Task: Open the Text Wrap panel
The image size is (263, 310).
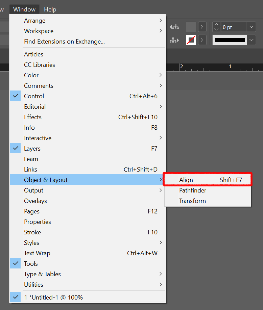Action: click(88, 253)
